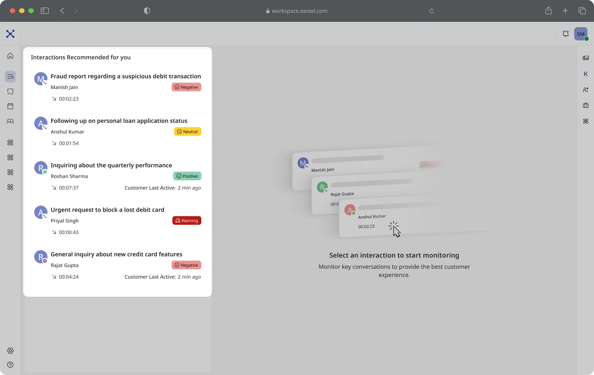Go to the Home icon in sidebar
This screenshot has width=594, height=375.
[x=10, y=56]
